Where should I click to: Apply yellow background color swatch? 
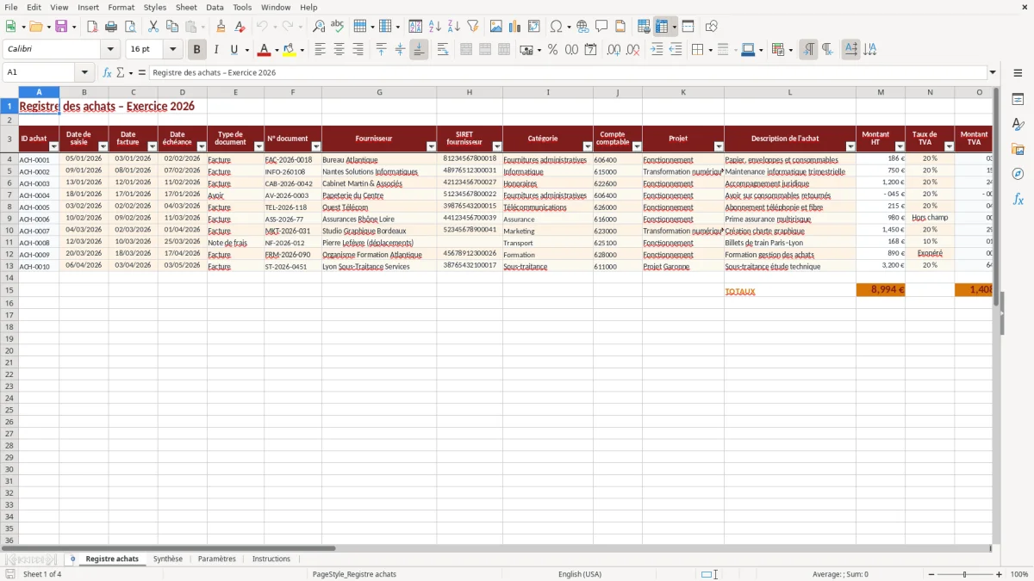290,50
